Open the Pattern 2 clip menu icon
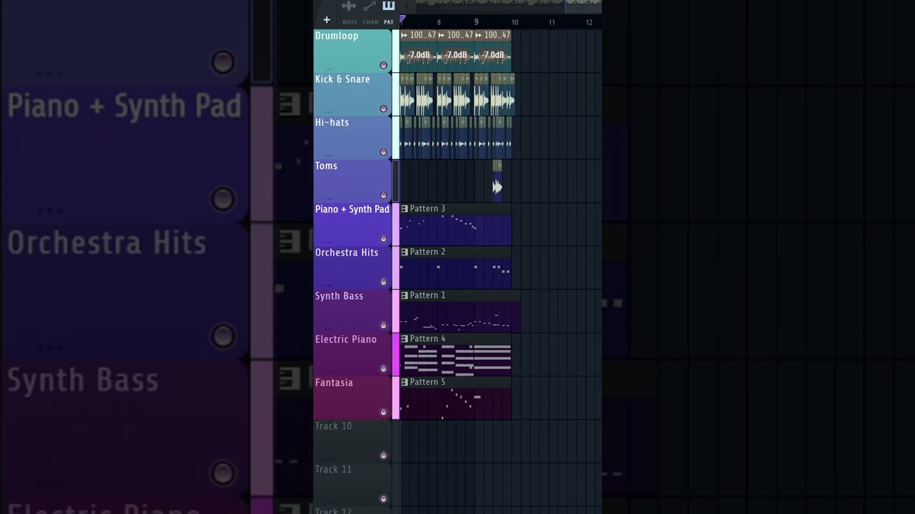This screenshot has height=514, width=915. (x=405, y=252)
